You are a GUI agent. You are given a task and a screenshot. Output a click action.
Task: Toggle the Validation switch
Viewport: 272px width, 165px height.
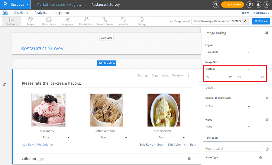pos(40,159)
